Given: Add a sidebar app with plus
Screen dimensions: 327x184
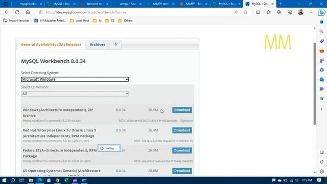Looking at the screenshot, I should [x=321, y=109].
